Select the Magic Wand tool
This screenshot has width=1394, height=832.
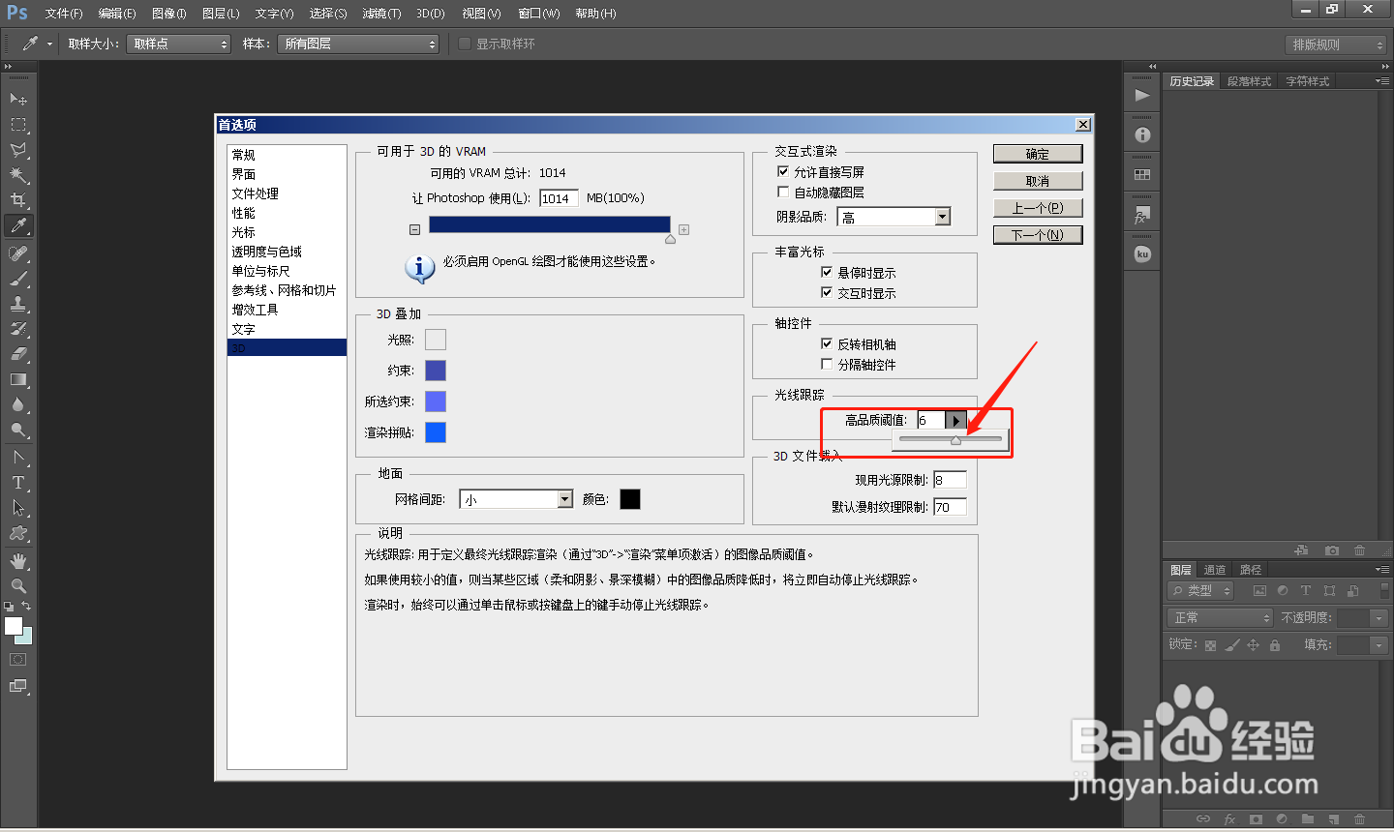coord(18,175)
